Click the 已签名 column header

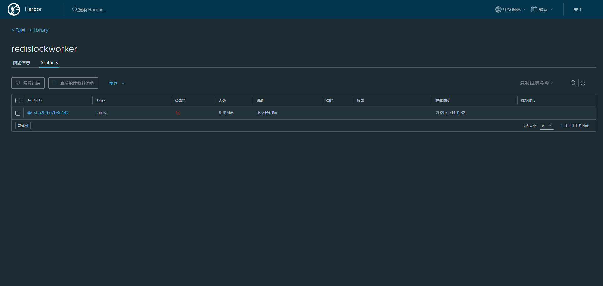(180, 100)
